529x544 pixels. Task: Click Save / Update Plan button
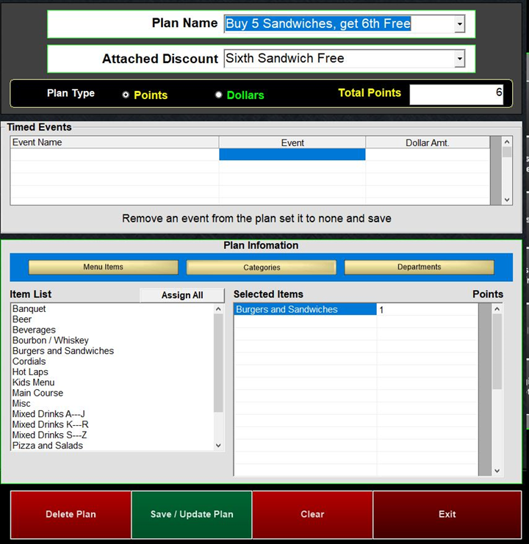tap(192, 514)
